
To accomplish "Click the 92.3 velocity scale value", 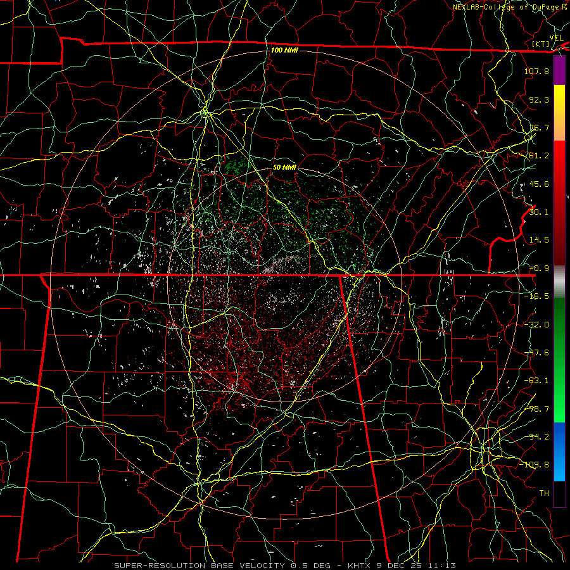I will pos(539,99).
